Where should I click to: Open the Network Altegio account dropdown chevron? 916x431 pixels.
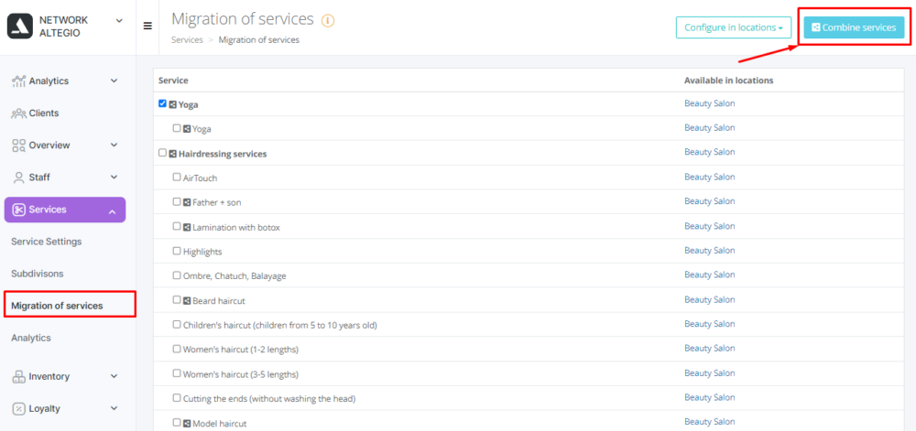[119, 20]
